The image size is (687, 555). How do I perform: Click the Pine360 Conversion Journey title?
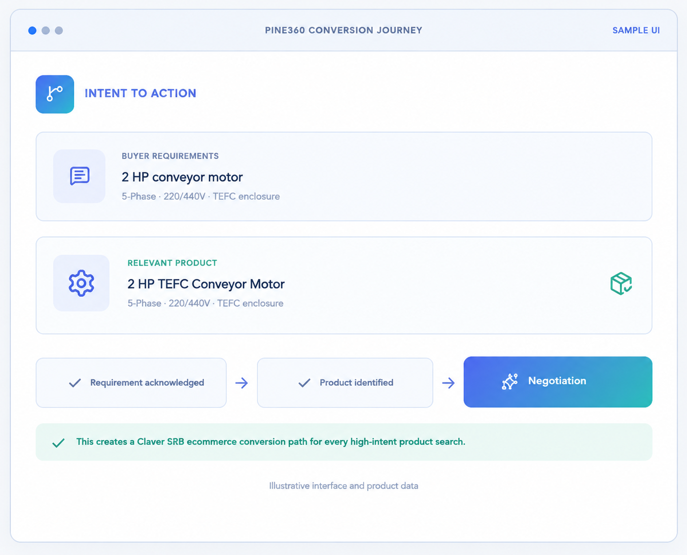click(x=343, y=31)
